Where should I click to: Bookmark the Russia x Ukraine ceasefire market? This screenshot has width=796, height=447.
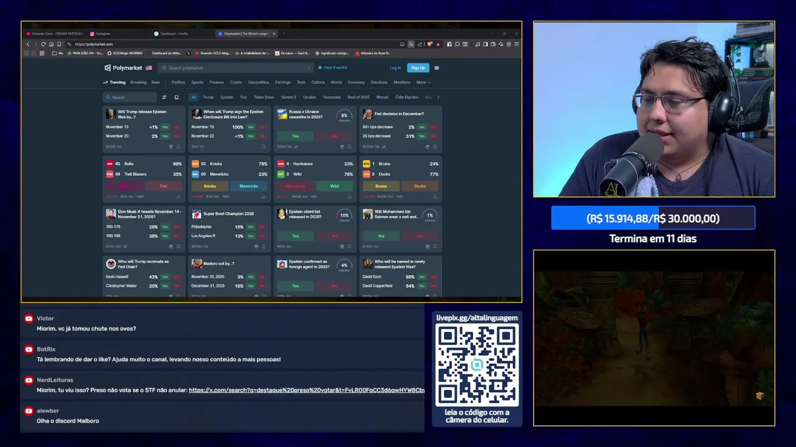pos(349,147)
